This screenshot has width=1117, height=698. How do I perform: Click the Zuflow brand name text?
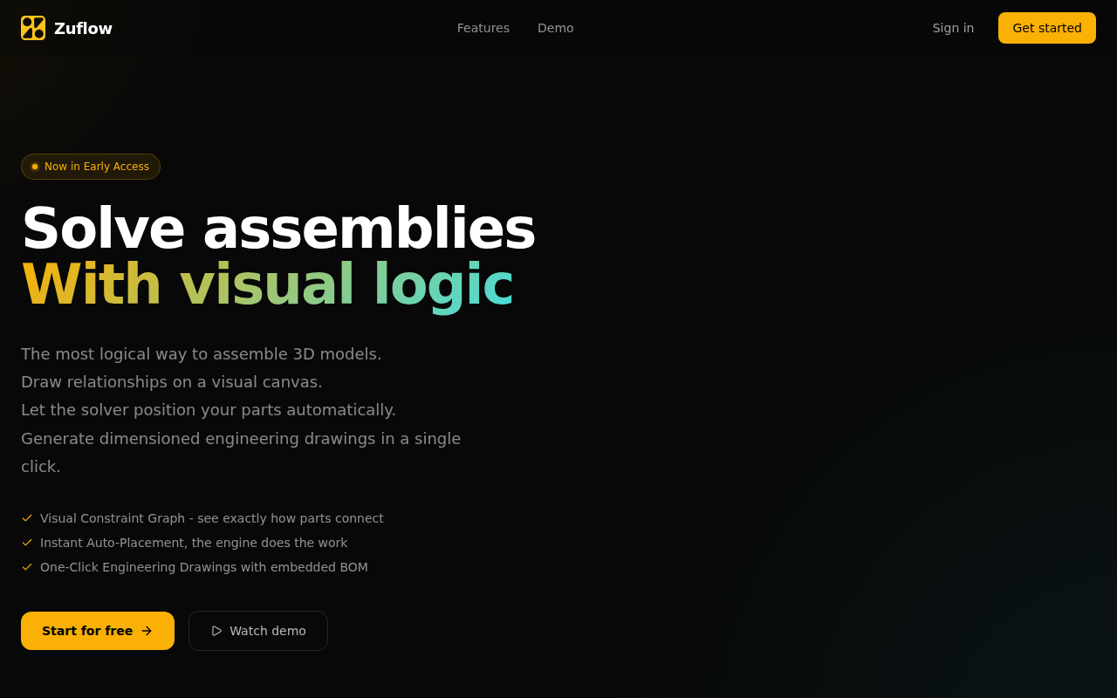[83, 28]
